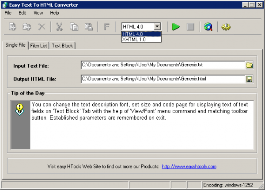Browse for the input text file folder icon
265x190 pixels.
click(249, 65)
